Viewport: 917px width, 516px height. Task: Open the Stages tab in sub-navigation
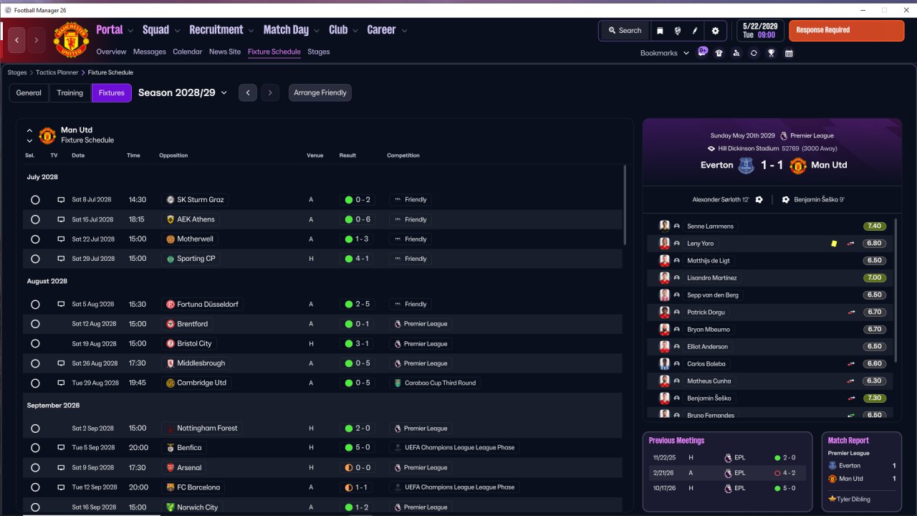click(x=319, y=52)
